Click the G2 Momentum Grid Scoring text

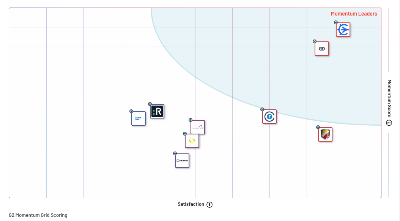click(x=38, y=215)
